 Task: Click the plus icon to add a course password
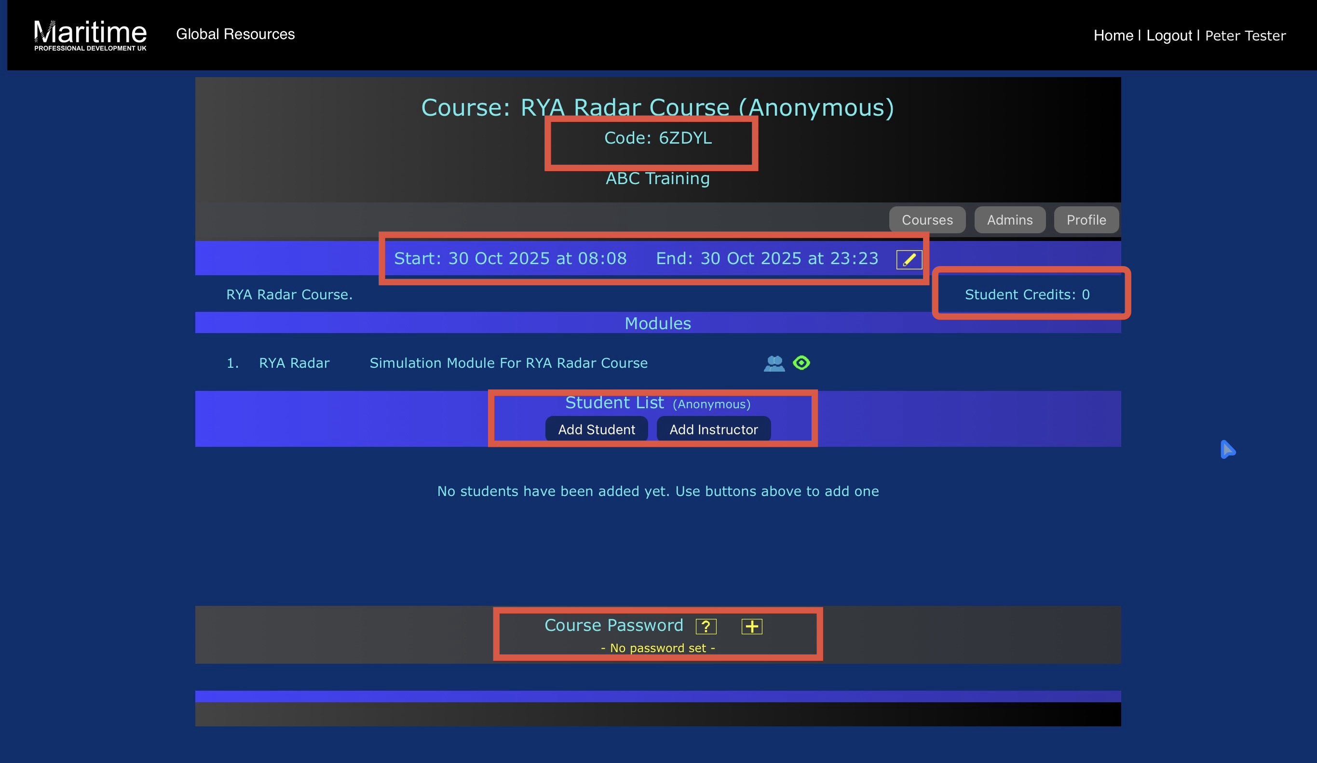[751, 626]
